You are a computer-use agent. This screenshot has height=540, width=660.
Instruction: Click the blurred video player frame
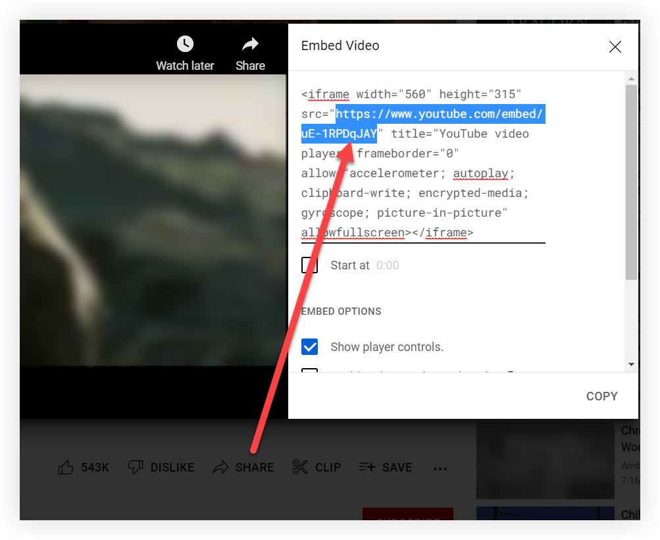pos(153,220)
